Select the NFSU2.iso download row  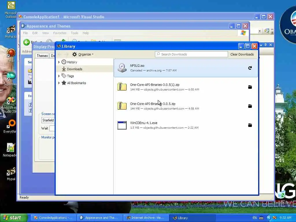tap(186, 68)
